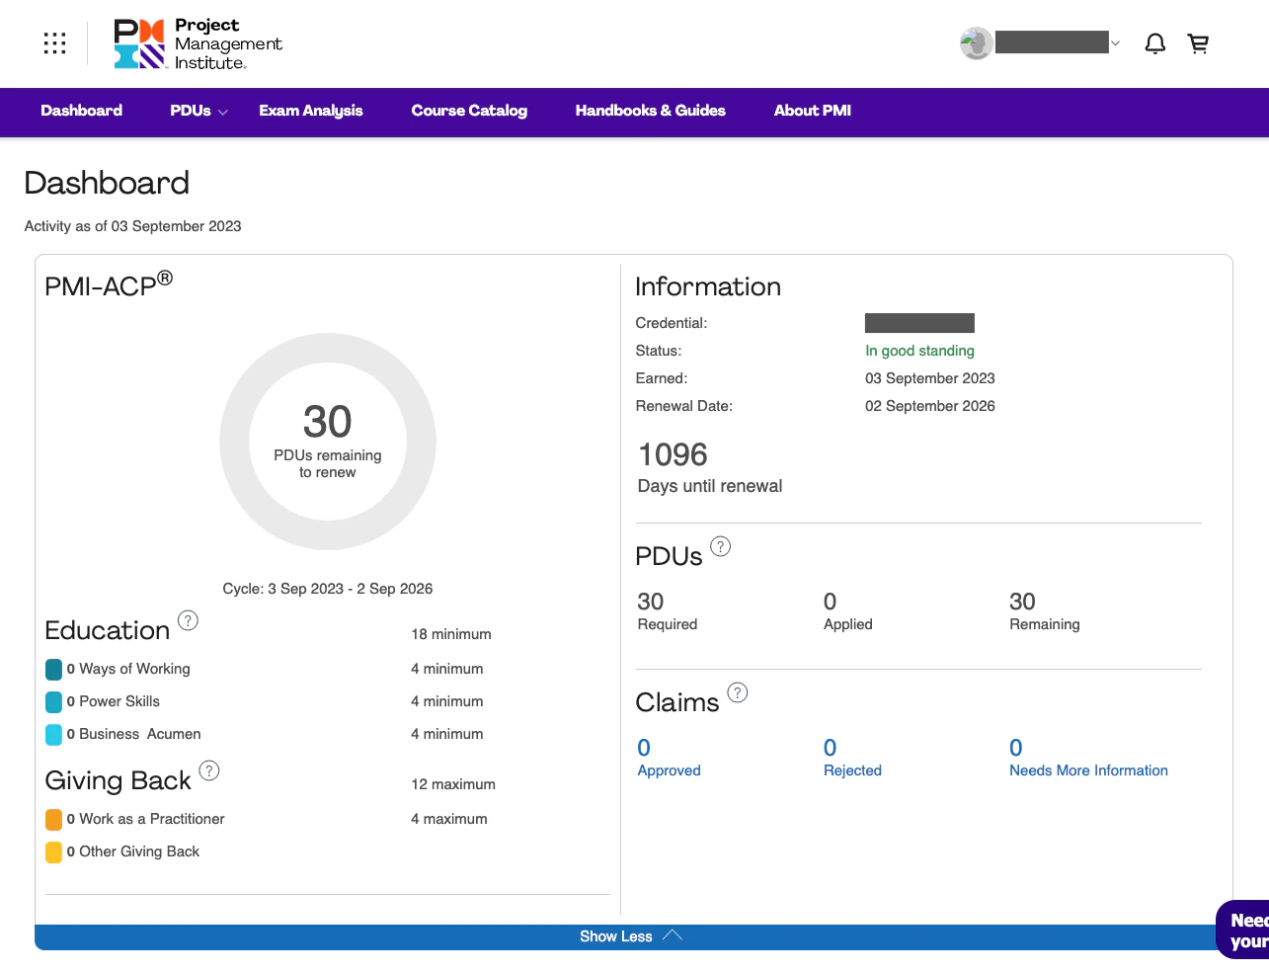Open the PDUs navigation menu
The height and width of the screenshot is (972, 1269).
pyautogui.click(x=191, y=111)
